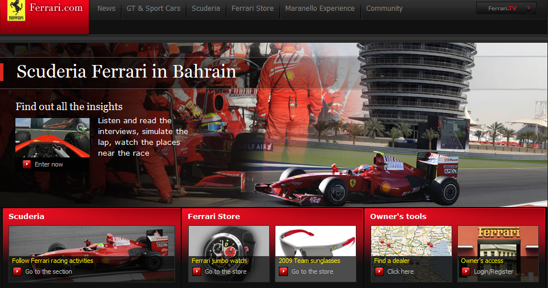Click Go to the store for Team sunglasses
This screenshot has height=288, width=548.
coord(312,271)
